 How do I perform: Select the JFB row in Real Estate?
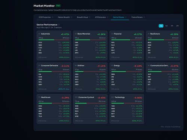click(163, 53)
